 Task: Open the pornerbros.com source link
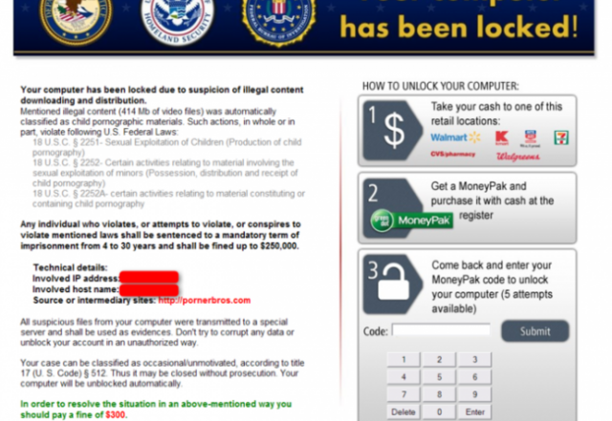(x=204, y=300)
